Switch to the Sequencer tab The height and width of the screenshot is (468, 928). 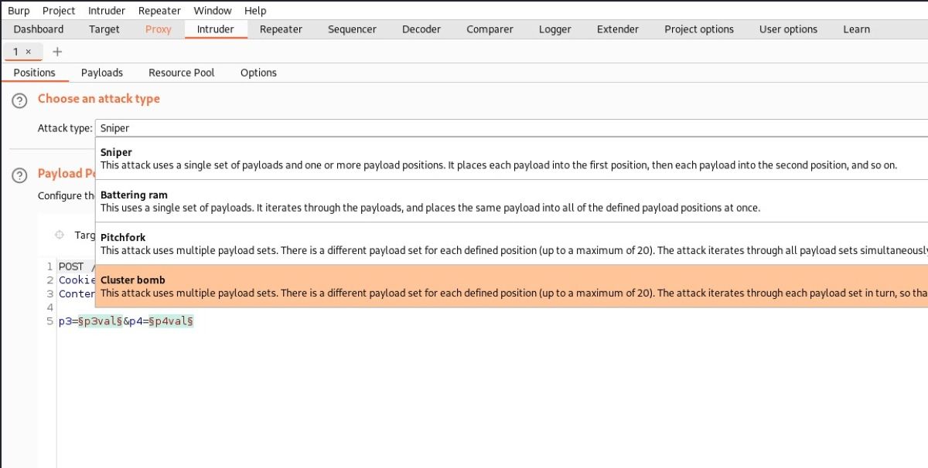[352, 29]
